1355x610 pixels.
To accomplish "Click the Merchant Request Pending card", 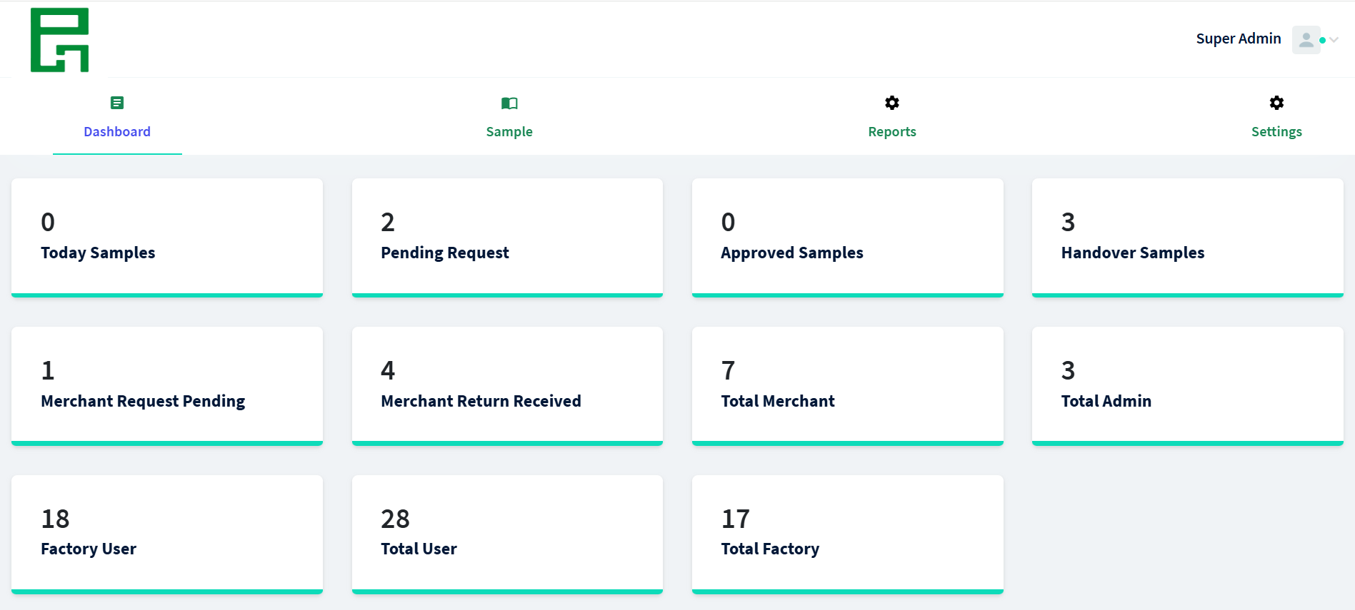I will 167,385.
